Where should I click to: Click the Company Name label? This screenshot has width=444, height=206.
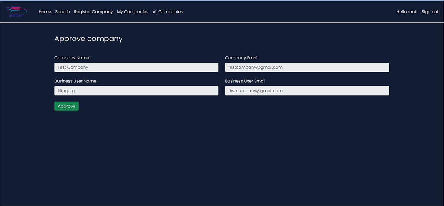click(72, 58)
